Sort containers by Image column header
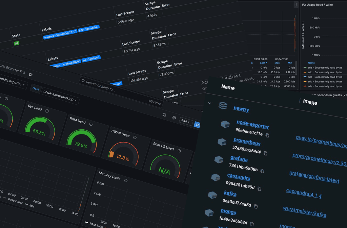Screen dimensions: 347x228 click(310, 102)
